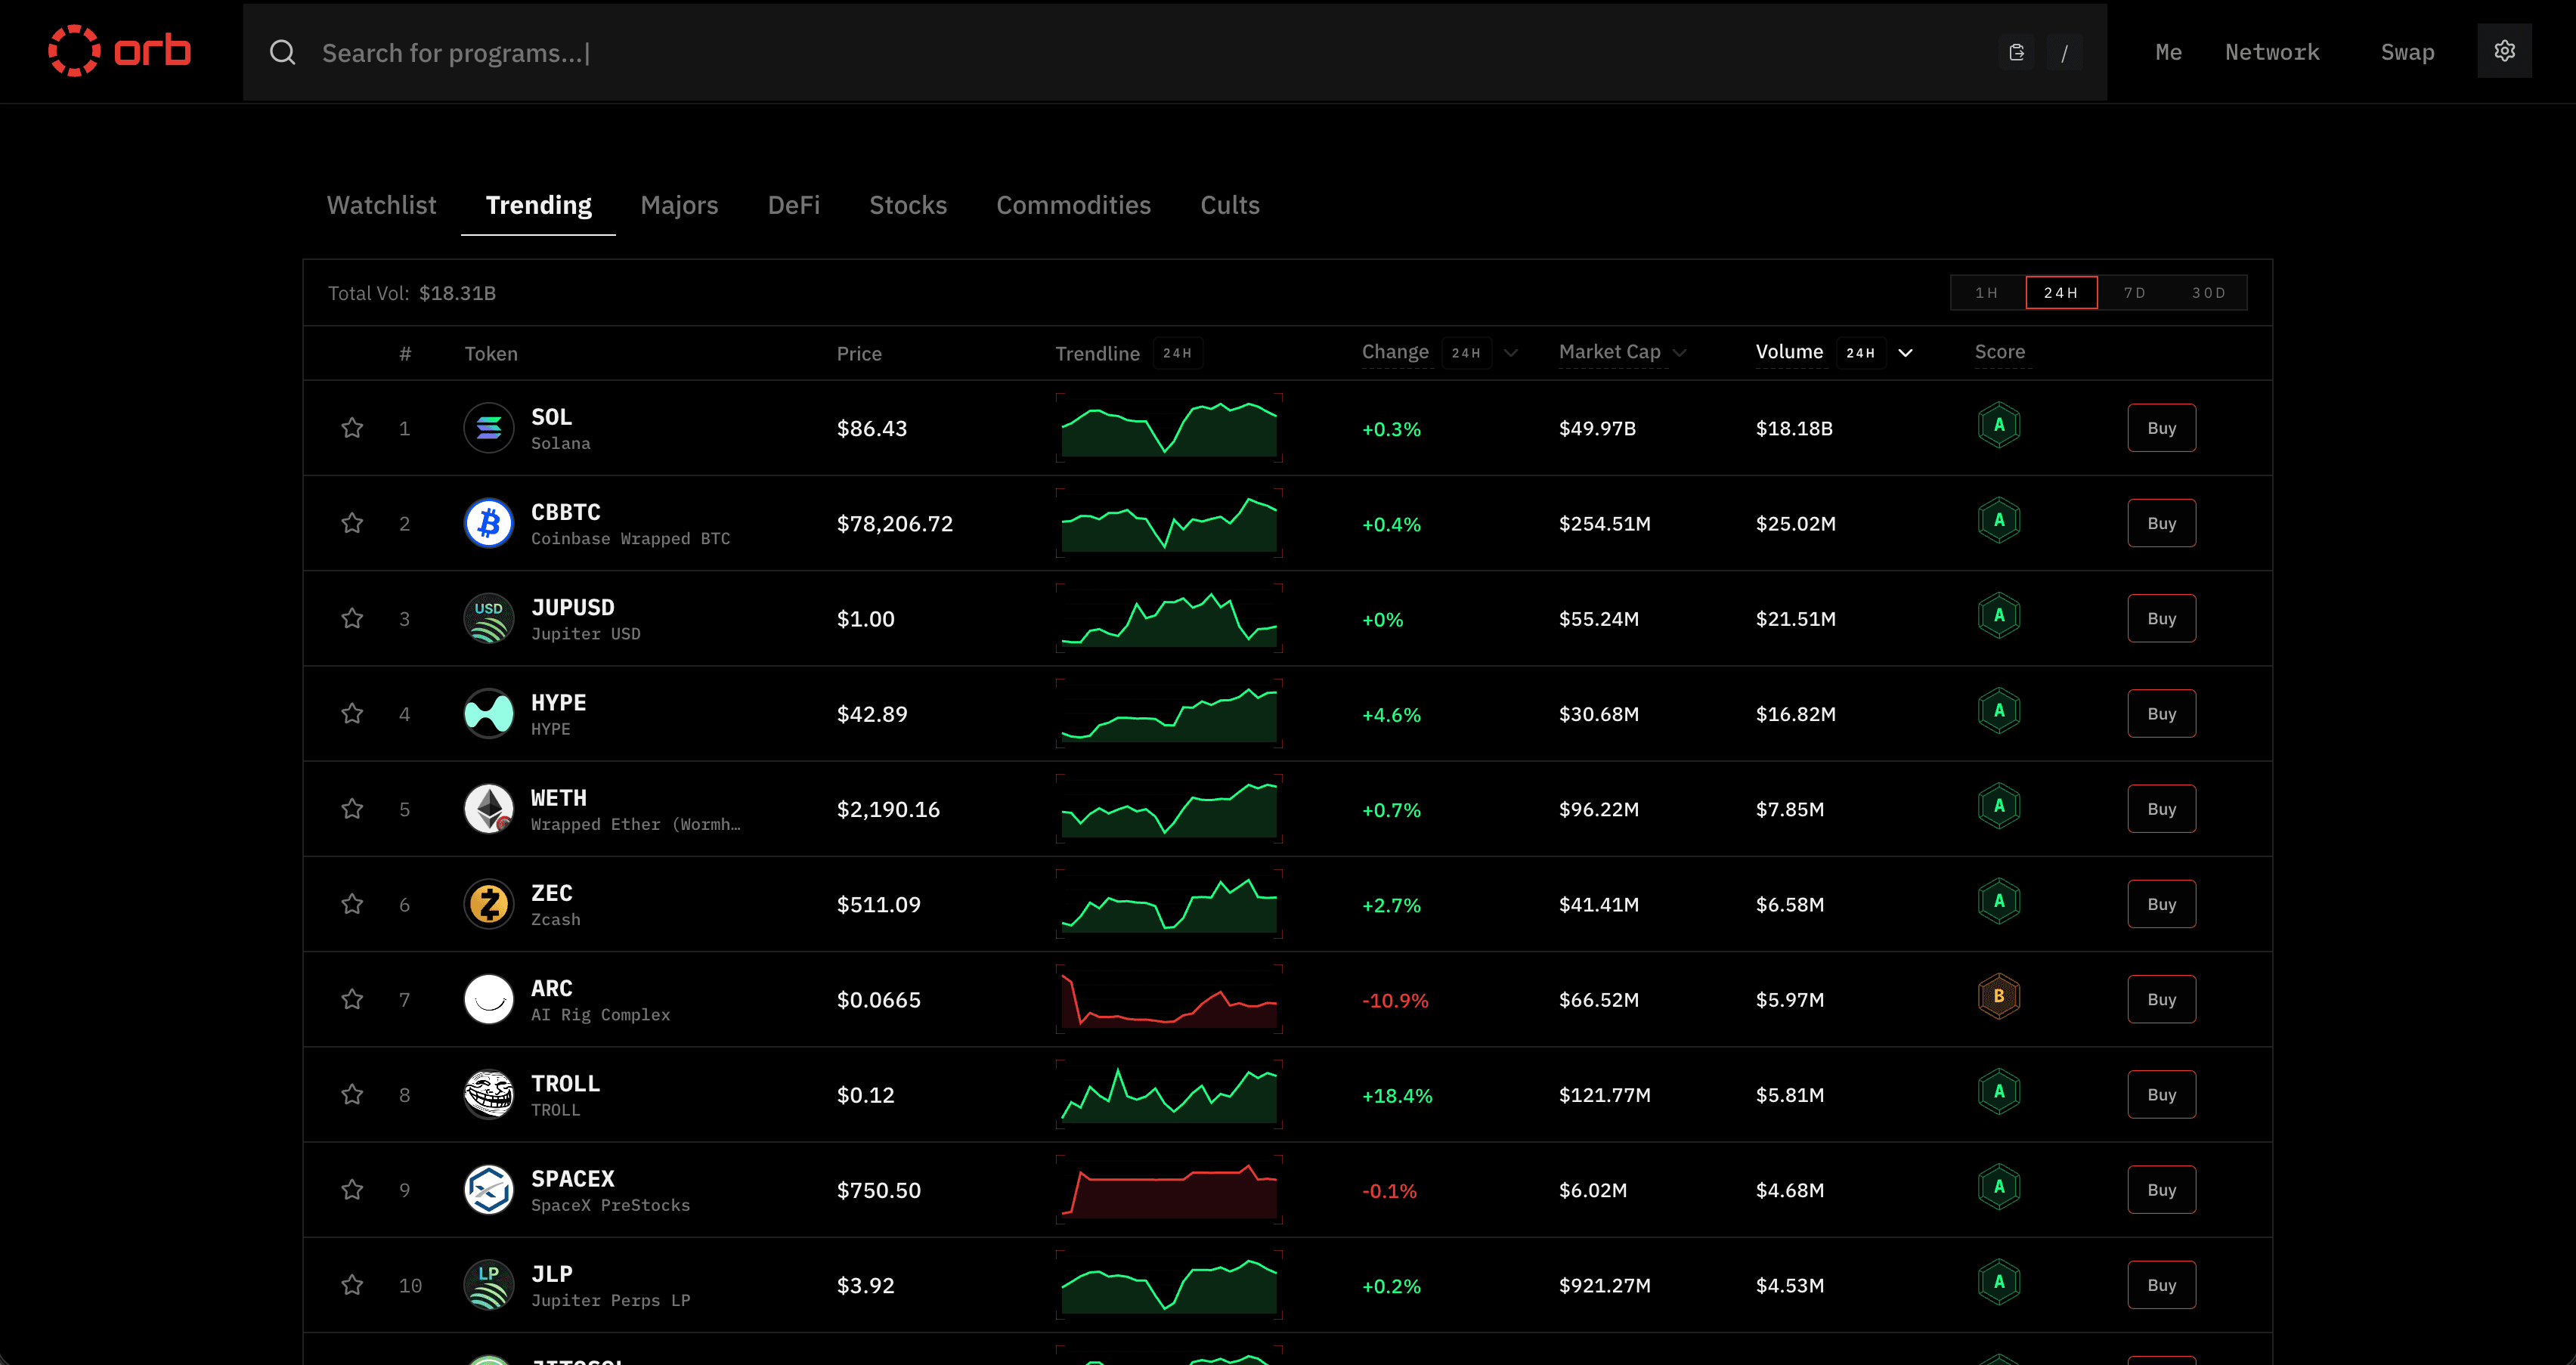This screenshot has width=2576, height=1365.
Task: Click the A score badge for ZEC
Action: [x=1999, y=901]
